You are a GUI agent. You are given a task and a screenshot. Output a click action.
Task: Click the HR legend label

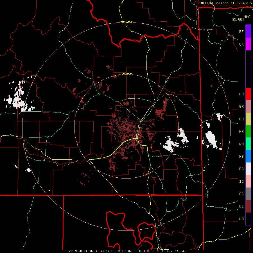(x=241, y=132)
